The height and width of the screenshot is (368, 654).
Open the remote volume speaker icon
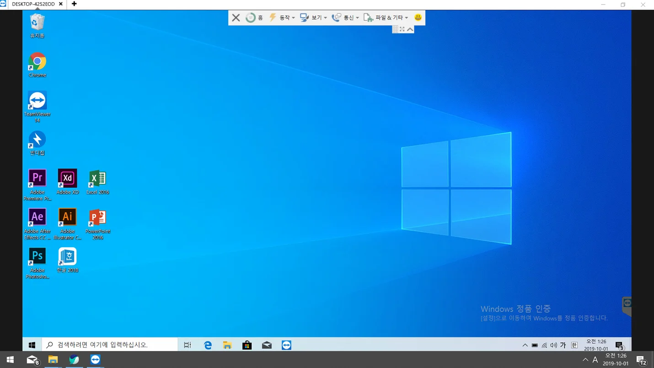[x=553, y=345]
